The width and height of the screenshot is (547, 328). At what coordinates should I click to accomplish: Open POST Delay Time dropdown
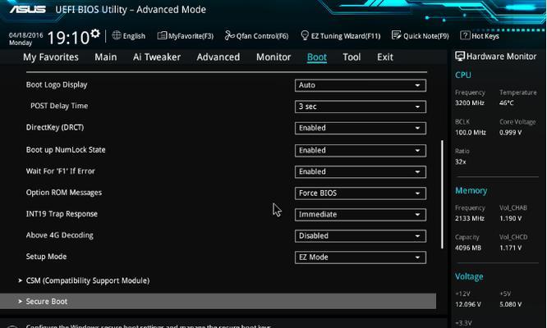(361, 107)
